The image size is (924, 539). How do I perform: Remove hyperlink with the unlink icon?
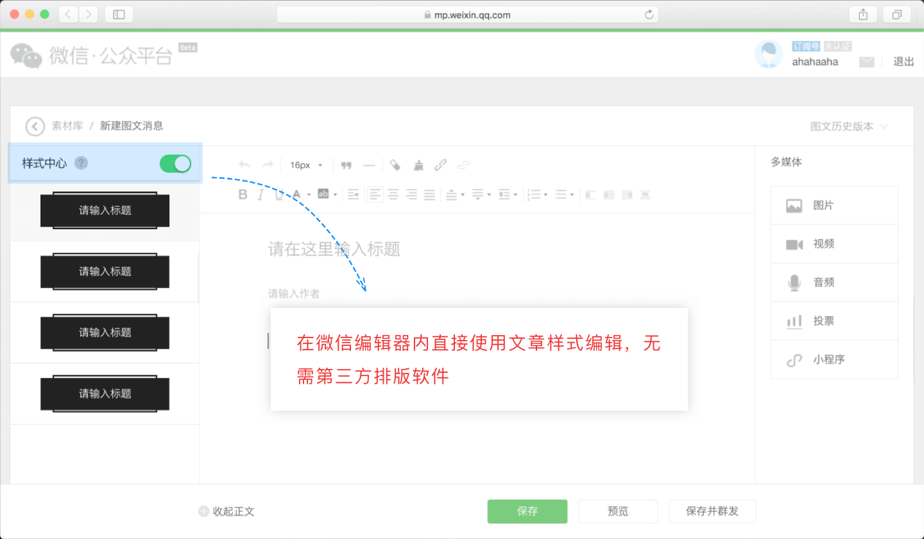[x=463, y=165]
